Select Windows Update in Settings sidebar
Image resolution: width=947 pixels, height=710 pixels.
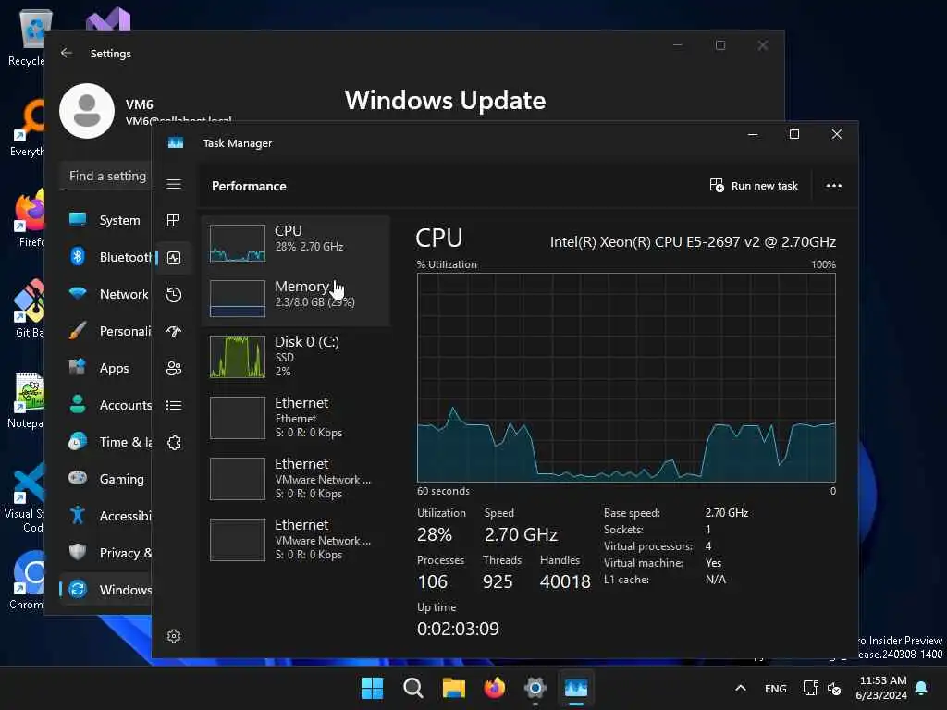tap(106, 589)
